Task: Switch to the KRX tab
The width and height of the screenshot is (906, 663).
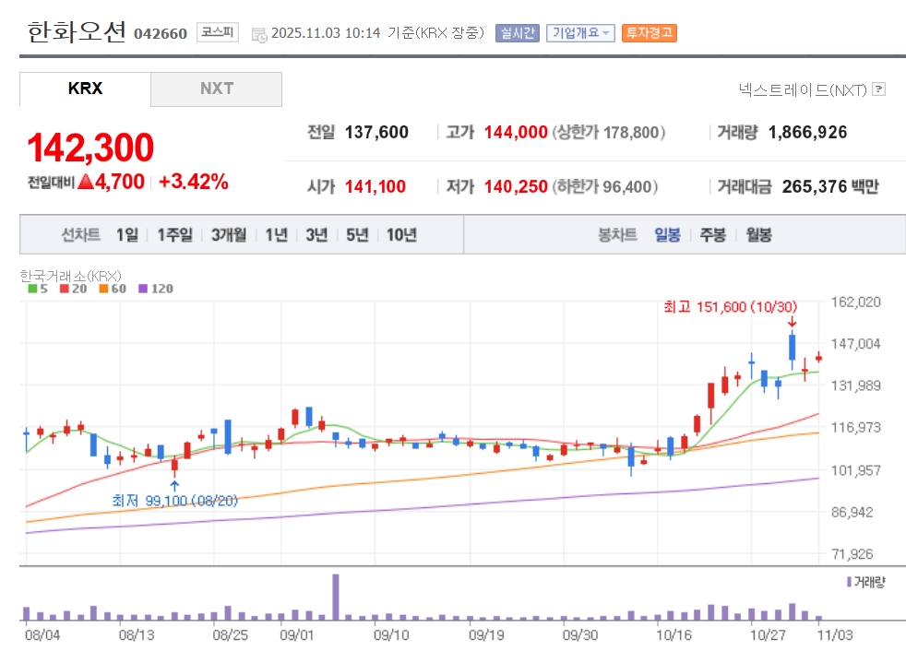Action: click(x=85, y=89)
